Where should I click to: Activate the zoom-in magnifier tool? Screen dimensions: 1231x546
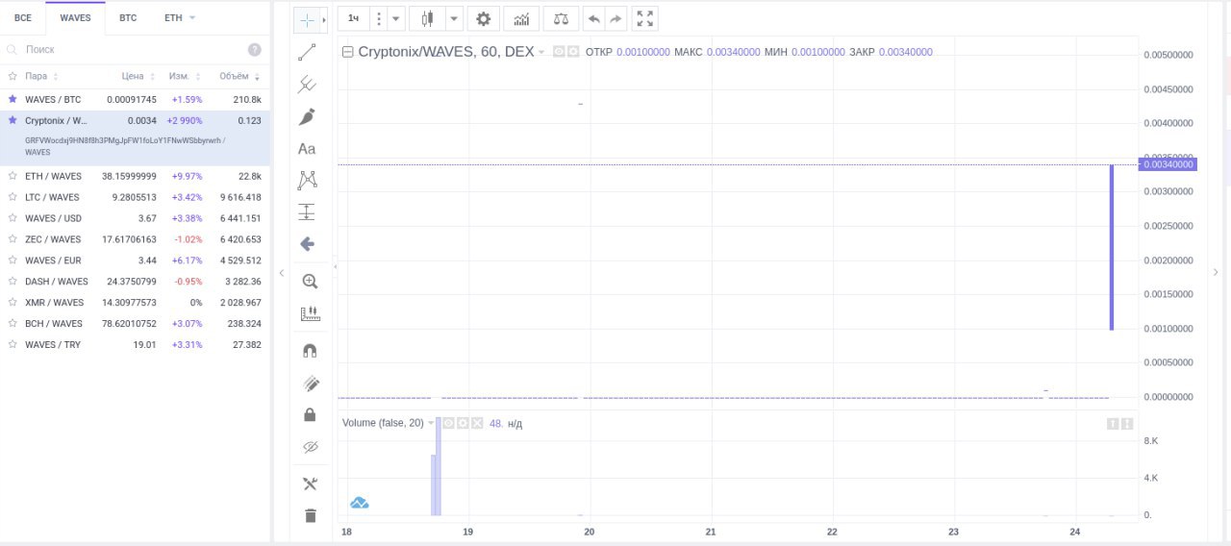(x=309, y=282)
